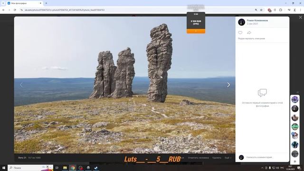This screenshot has height=171, width=304.
Task: Show hidden tray icons chevron
Action: tap(262, 168)
